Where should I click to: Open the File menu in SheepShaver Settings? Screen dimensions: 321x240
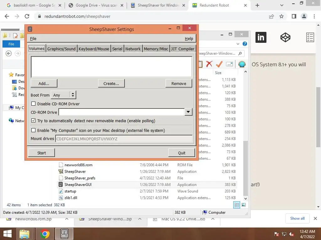click(x=33, y=38)
